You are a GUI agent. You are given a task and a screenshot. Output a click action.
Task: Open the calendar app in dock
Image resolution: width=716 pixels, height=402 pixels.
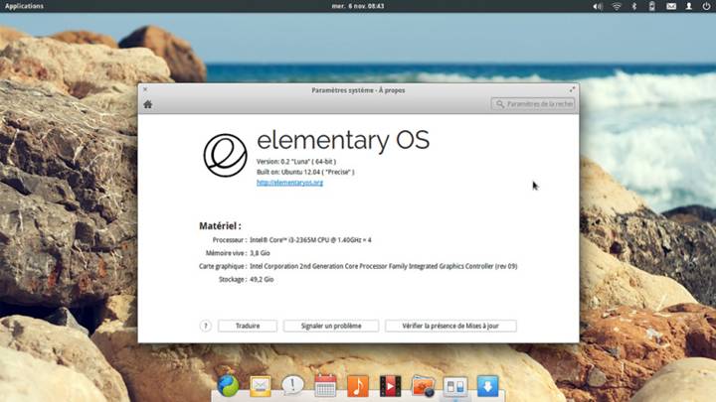325,385
